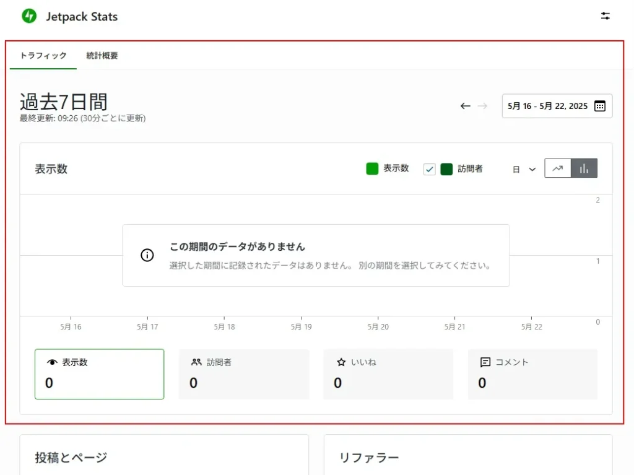Click the この期間のデータがありません notice title

point(237,246)
